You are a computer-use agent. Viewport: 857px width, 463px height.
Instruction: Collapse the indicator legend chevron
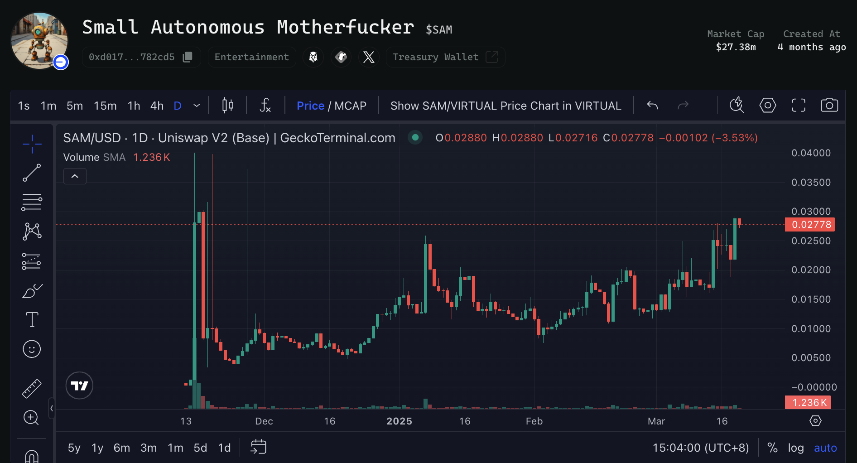click(x=75, y=176)
